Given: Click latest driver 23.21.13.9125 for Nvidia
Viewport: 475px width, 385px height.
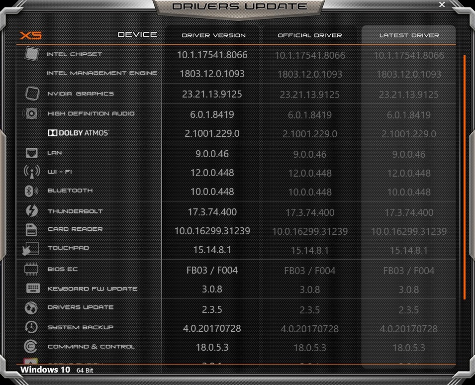Looking at the screenshot, I should [409, 95].
